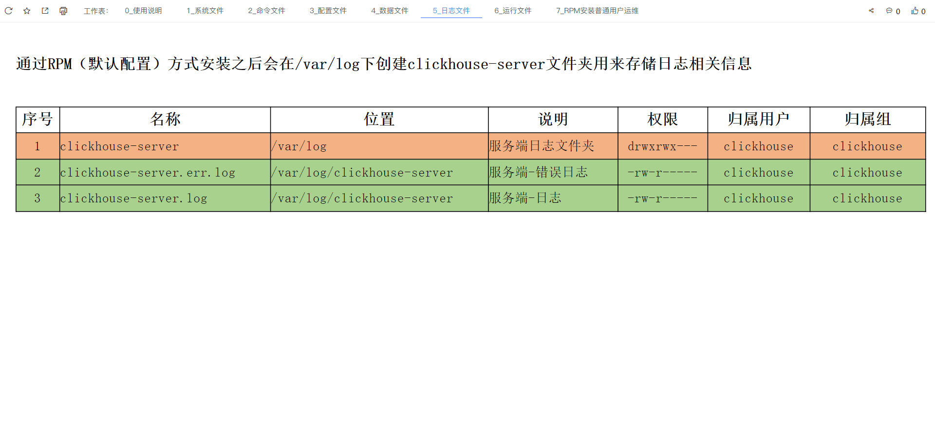
Task: Switch to the 1_系统文件 sheet
Action: coord(205,11)
